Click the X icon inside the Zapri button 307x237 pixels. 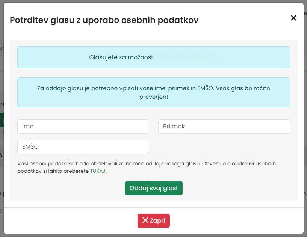[x=145, y=220]
